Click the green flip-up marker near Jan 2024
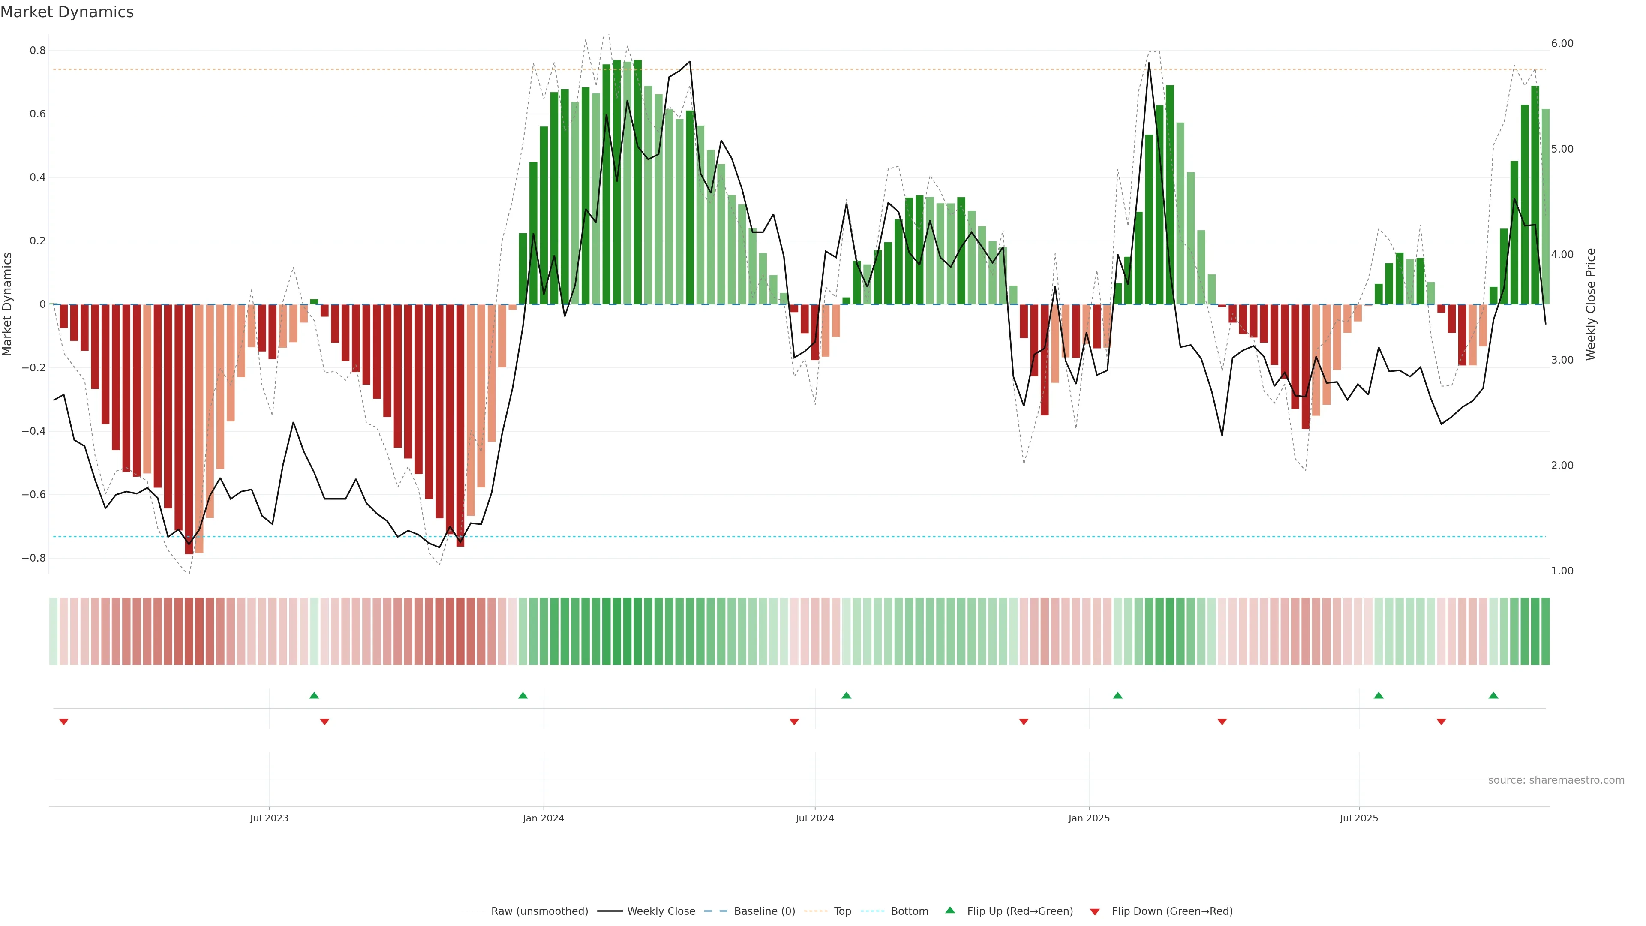 pyautogui.click(x=523, y=695)
